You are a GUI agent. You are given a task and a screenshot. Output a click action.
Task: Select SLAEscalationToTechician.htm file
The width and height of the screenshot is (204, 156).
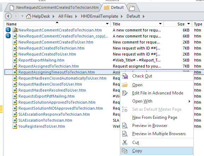click(x=45, y=120)
